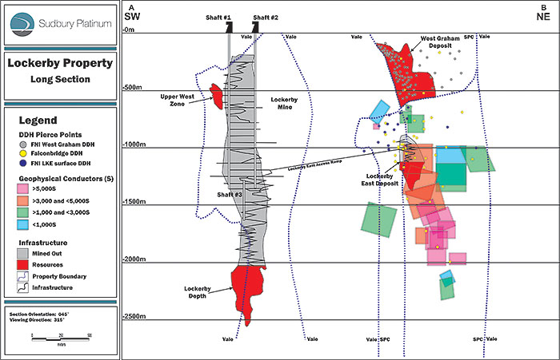Viewport: 560px width, 360px height.
Task: Click the Lockerby East Deposit label
Action: [379, 180]
